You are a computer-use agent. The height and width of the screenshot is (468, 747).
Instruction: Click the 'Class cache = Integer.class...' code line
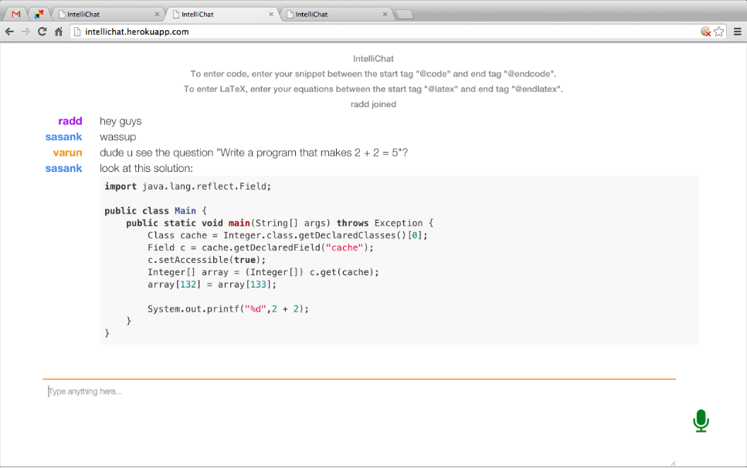coord(287,235)
